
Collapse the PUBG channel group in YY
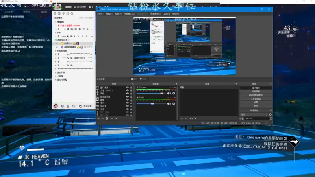point(56,33)
